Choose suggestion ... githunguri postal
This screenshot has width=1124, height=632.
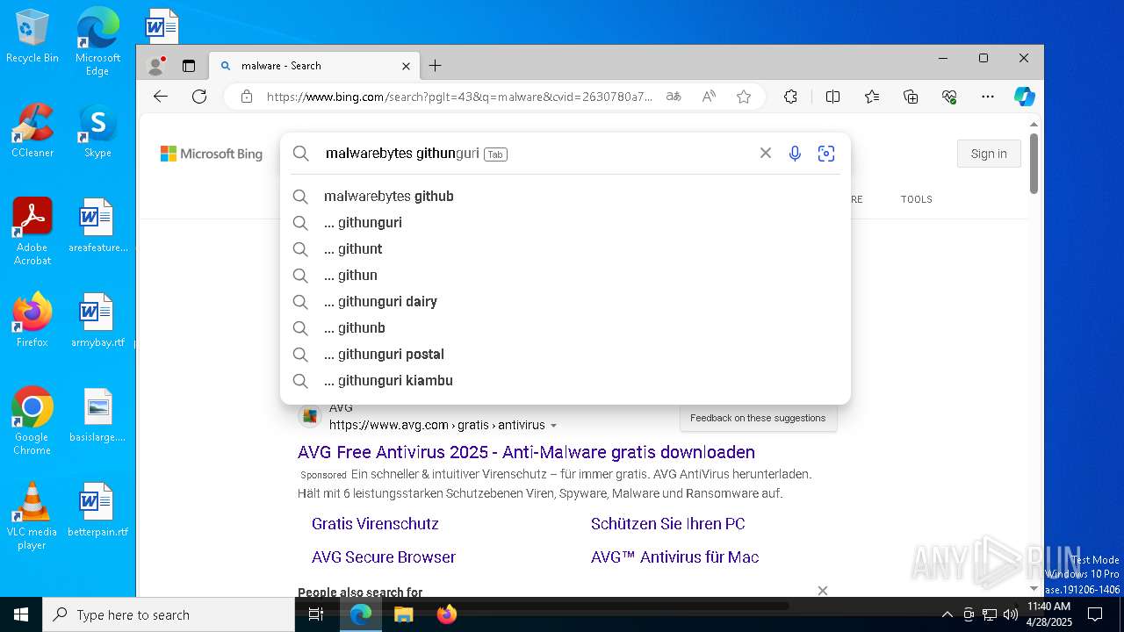566,355
